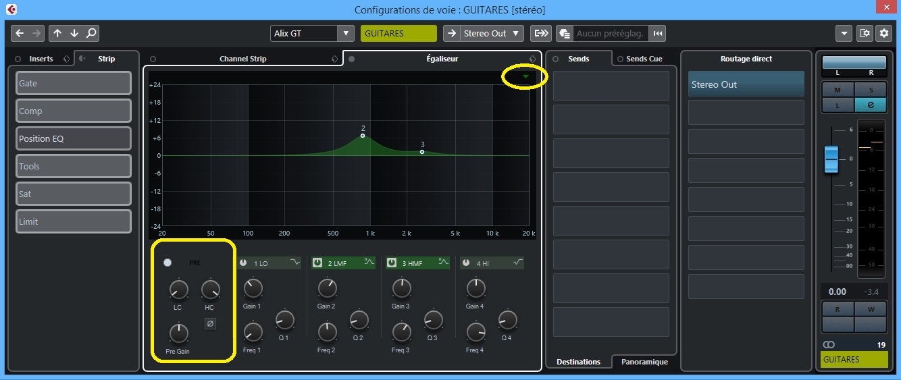
Task: Change band 4 HI filter type icon
Action: tap(518, 263)
